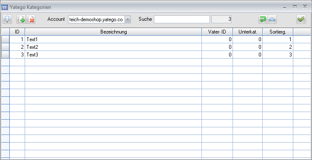The height and width of the screenshot is (160, 312).
Task: Select the row header of Text1
Action: [6, 39]
